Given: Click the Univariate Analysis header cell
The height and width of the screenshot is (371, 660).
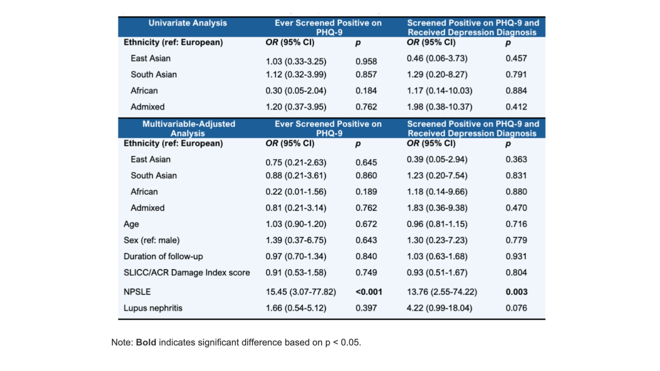Looking at the screenshot, I should pos(187,23).
